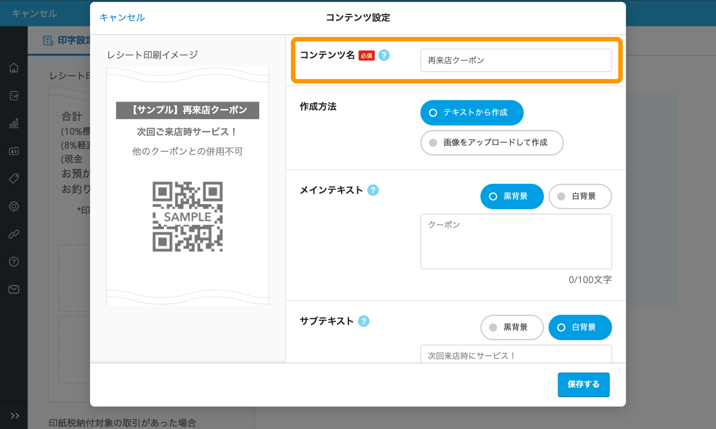Image resolution: width=716 pixels, height=429 pixels.
Task: Select 画像をアップロードして作成 option
Action: [492, 142]
